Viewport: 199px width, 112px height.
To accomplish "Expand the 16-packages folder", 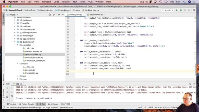I will click(15, 20).
